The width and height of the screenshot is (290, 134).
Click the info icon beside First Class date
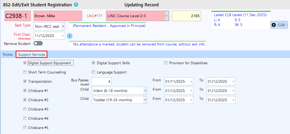[x=70, y=36]
